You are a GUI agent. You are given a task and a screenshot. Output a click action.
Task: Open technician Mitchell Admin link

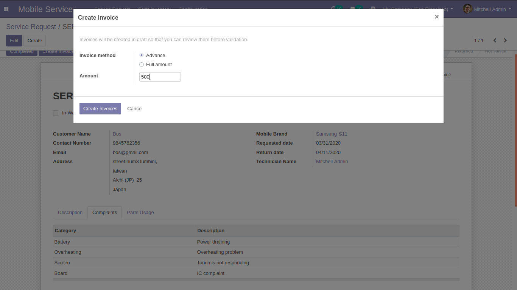[332, 162]
